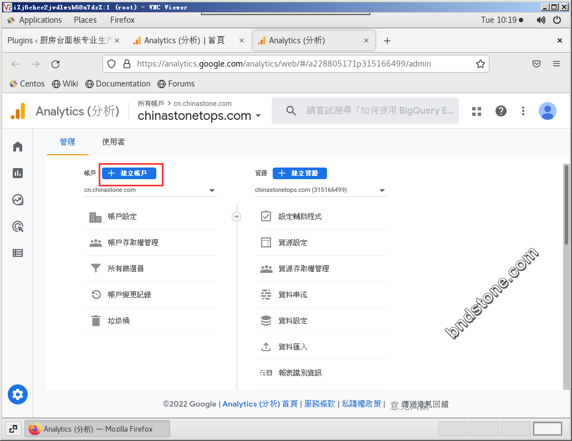Open the Configure list sidebar icon

(18, 253)
